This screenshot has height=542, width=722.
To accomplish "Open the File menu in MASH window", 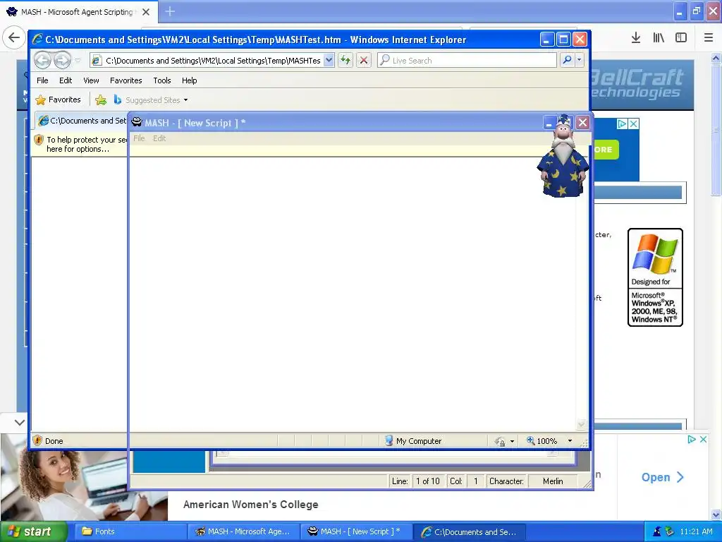I will [x=139, y=138].
